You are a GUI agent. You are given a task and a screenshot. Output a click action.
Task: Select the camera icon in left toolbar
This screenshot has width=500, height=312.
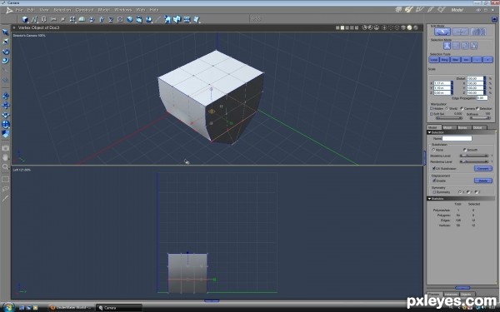pyautogui.click(x=6, y=148)
